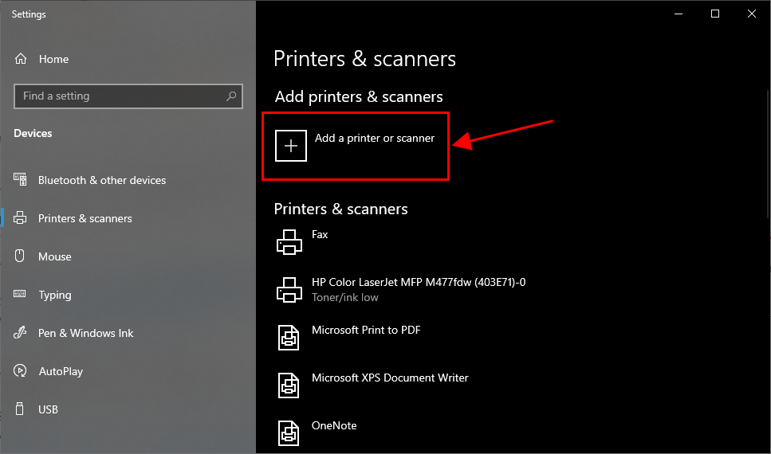Select the HP Color LaserJet printer icon

point(289,289)
